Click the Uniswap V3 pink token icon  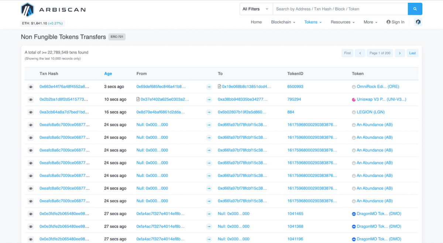(x=354, y=99)
